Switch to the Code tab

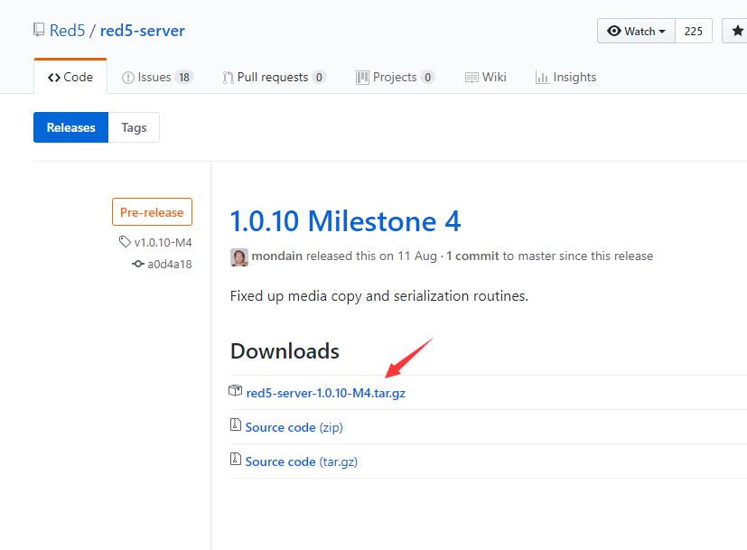pyautogui.click(x=70, y=77)
